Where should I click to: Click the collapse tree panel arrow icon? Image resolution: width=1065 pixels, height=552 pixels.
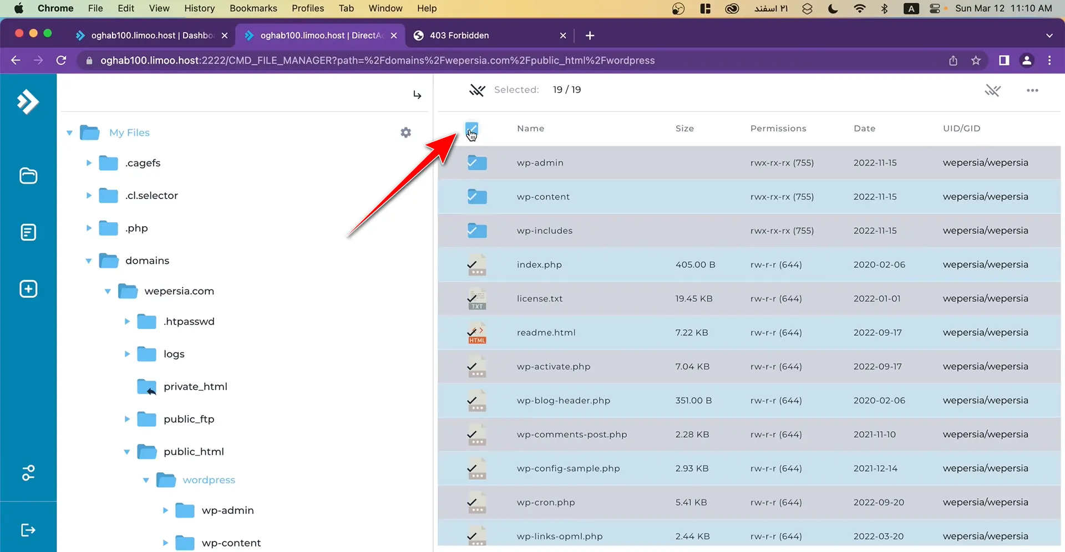click(417, 95)
